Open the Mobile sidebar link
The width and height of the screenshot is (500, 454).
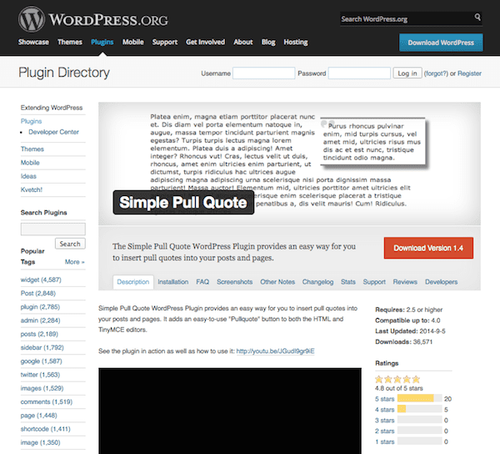[x=30, y=163]
